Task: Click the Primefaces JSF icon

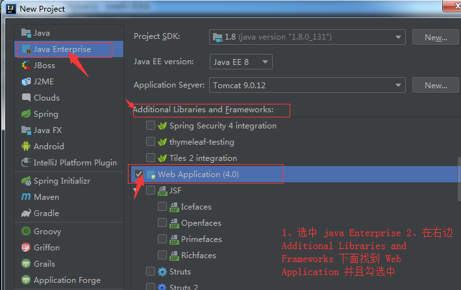Action: click(174, 239)
